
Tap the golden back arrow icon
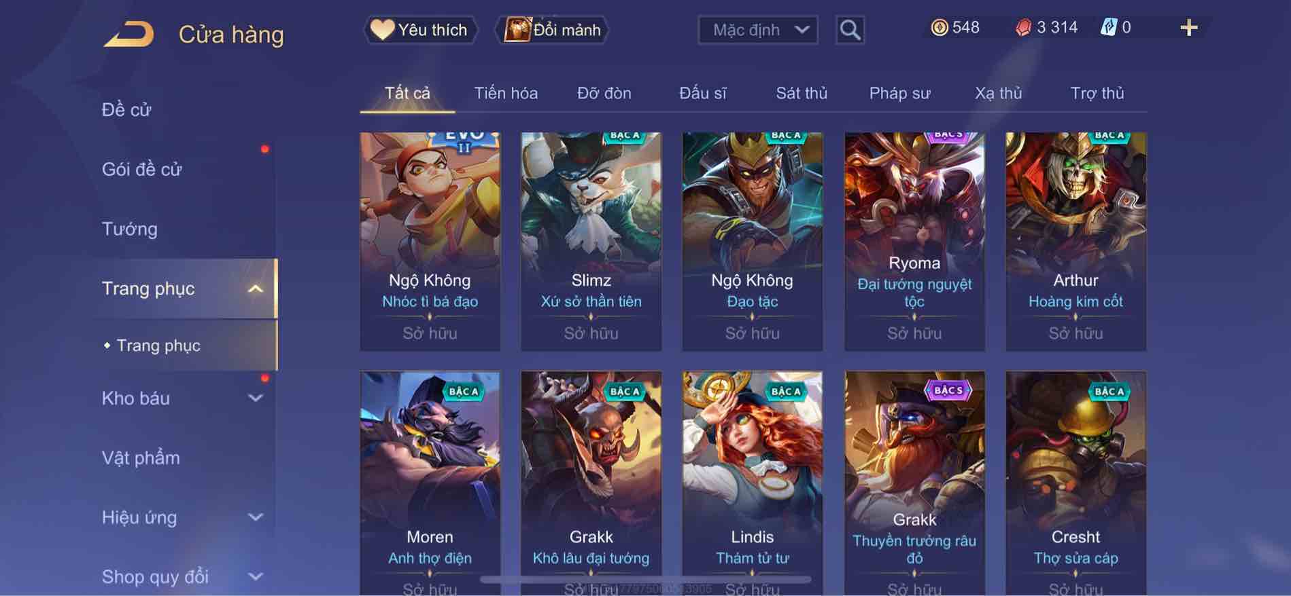pos(129,34)
